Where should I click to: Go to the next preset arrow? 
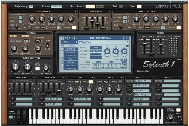pos(128,38)
